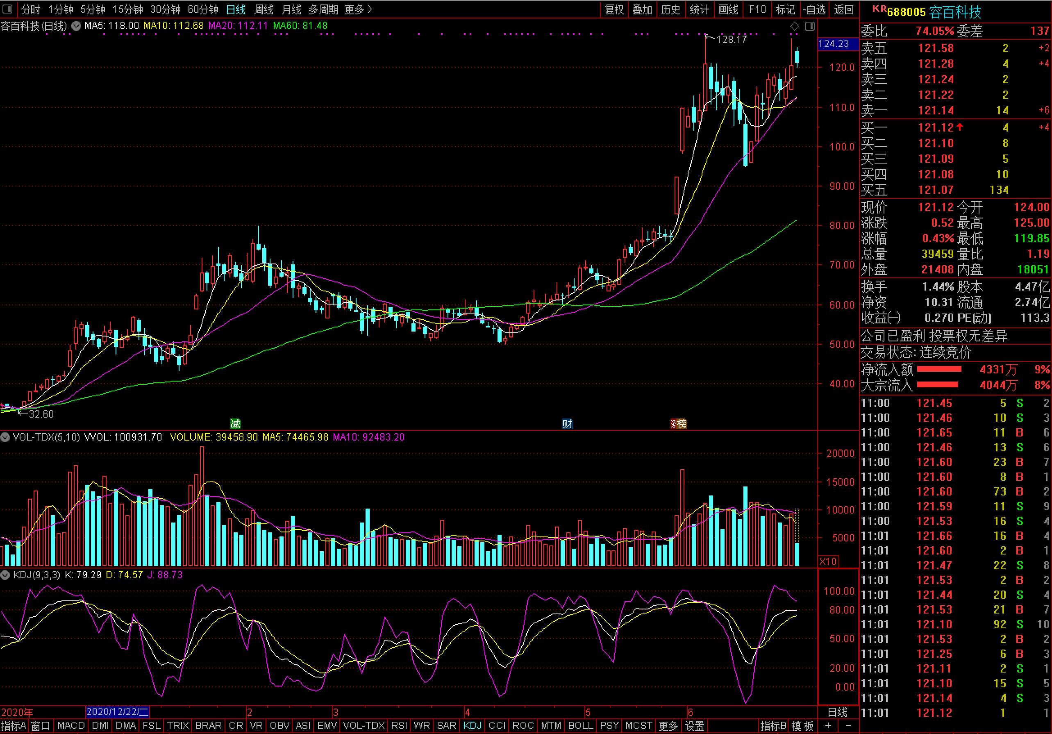Click the diamond marker icon above the chart

795,27
